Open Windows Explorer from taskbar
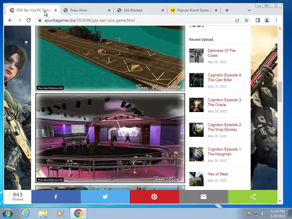This screenshot has width=292, height=219. point(43,213)
